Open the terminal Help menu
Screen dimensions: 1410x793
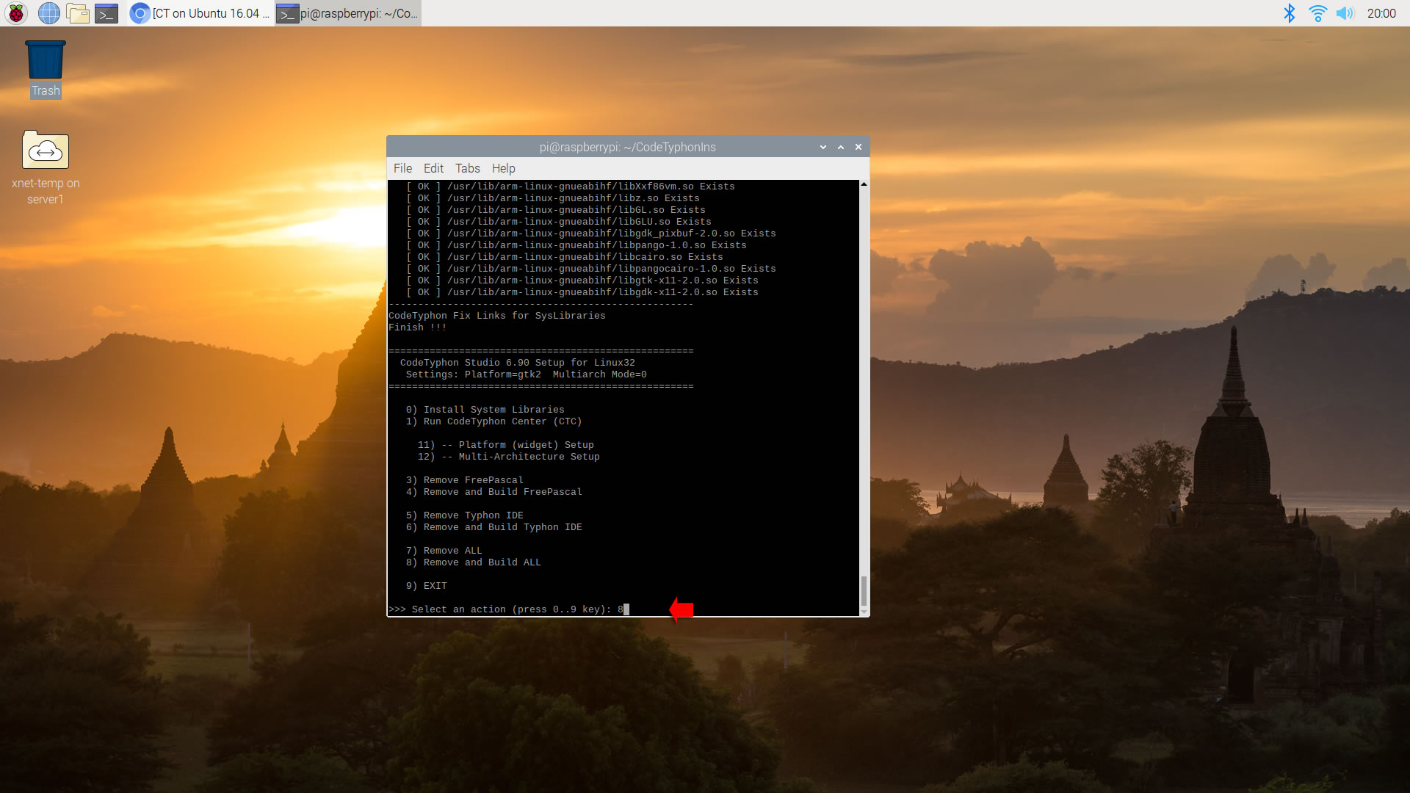click(x=503, y=168)
